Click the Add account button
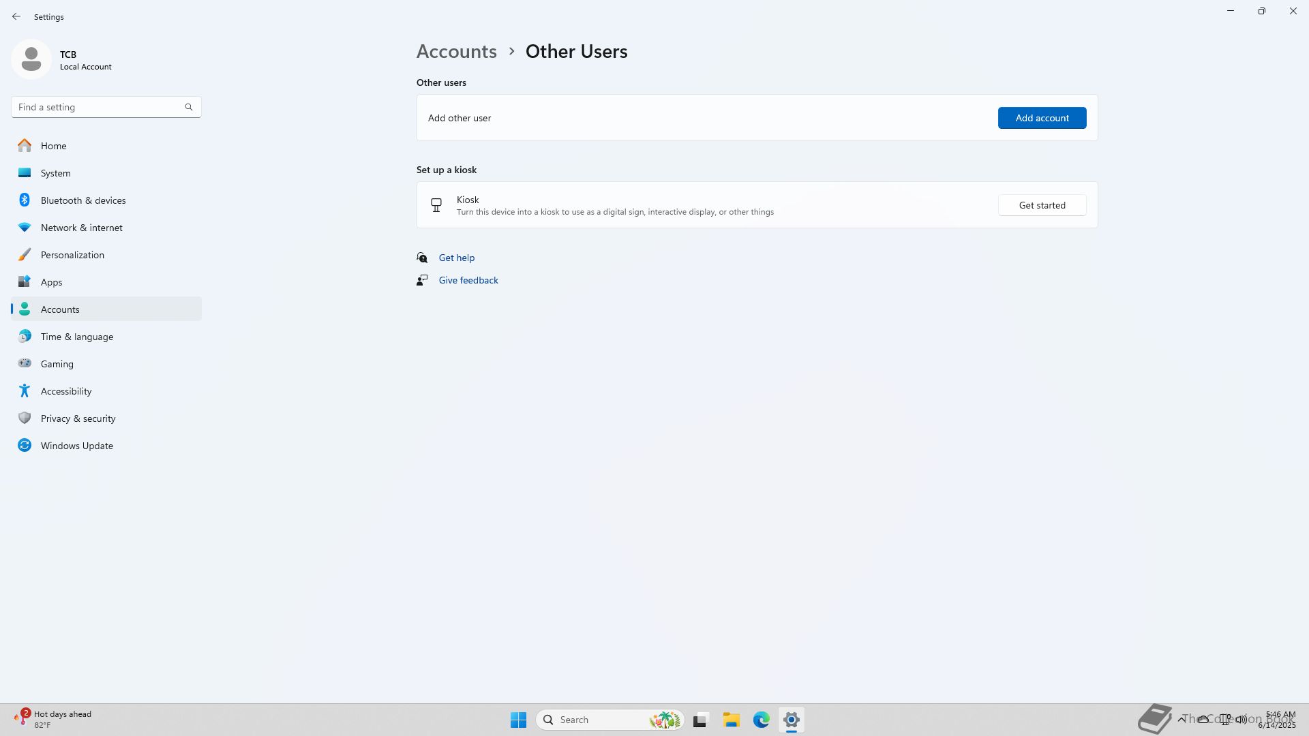 point(1042,118)
